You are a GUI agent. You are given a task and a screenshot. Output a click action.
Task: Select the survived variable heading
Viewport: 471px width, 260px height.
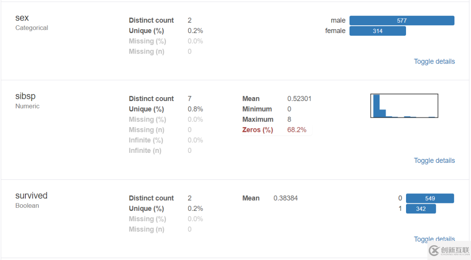[x=31, y=196]
